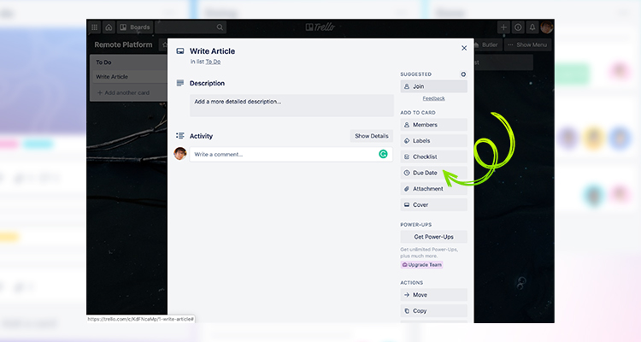Open the user avatar in header

click(x=547, y=27)
